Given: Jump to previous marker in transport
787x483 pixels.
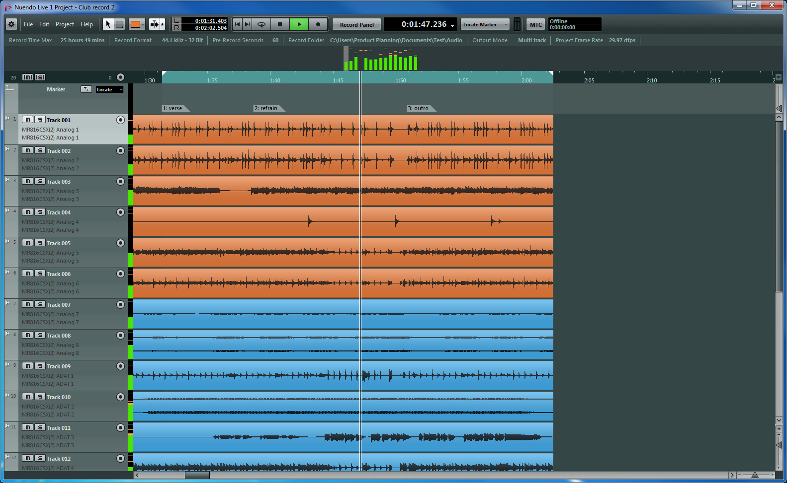Looking at the screenshot, I should point(238,24).
